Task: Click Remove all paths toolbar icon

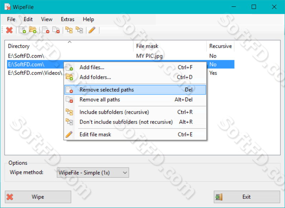Action: point(56,30)
